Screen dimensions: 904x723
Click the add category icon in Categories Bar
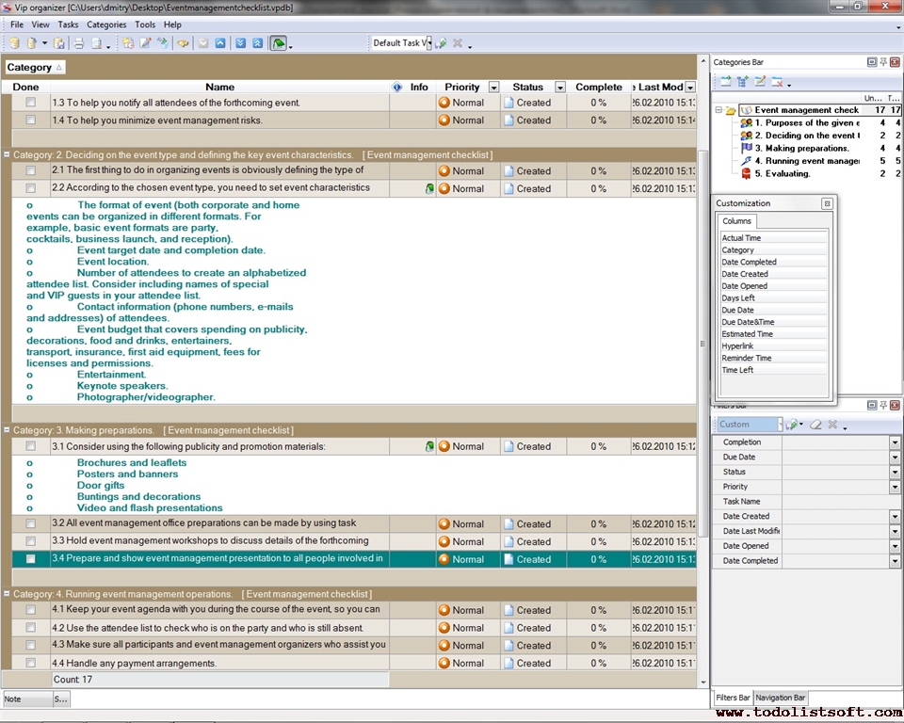point(726,82)
